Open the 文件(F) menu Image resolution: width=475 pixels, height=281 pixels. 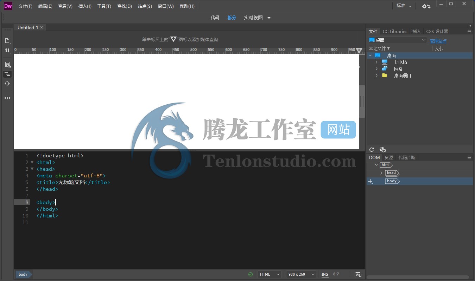coord(25,6)
